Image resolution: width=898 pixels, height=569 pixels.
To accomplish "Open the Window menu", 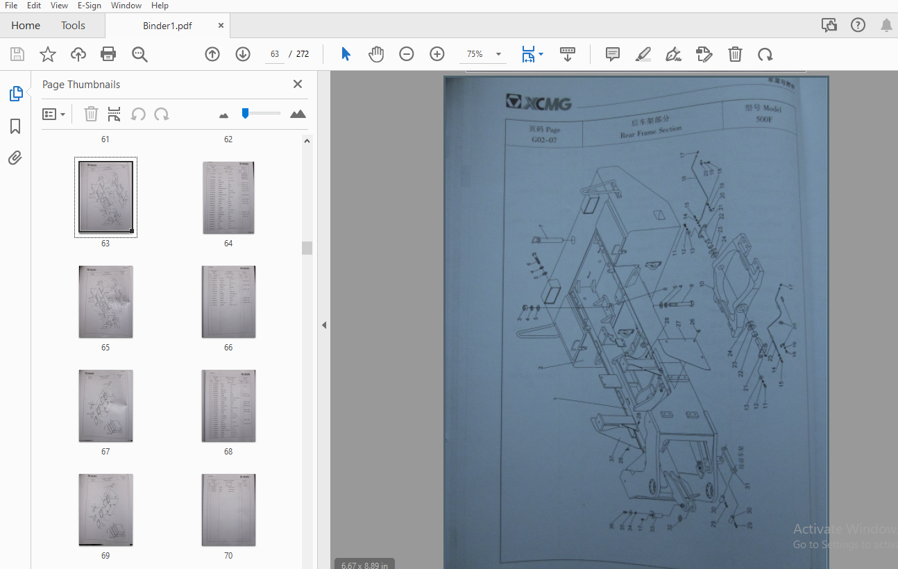I will pos(126,6).
